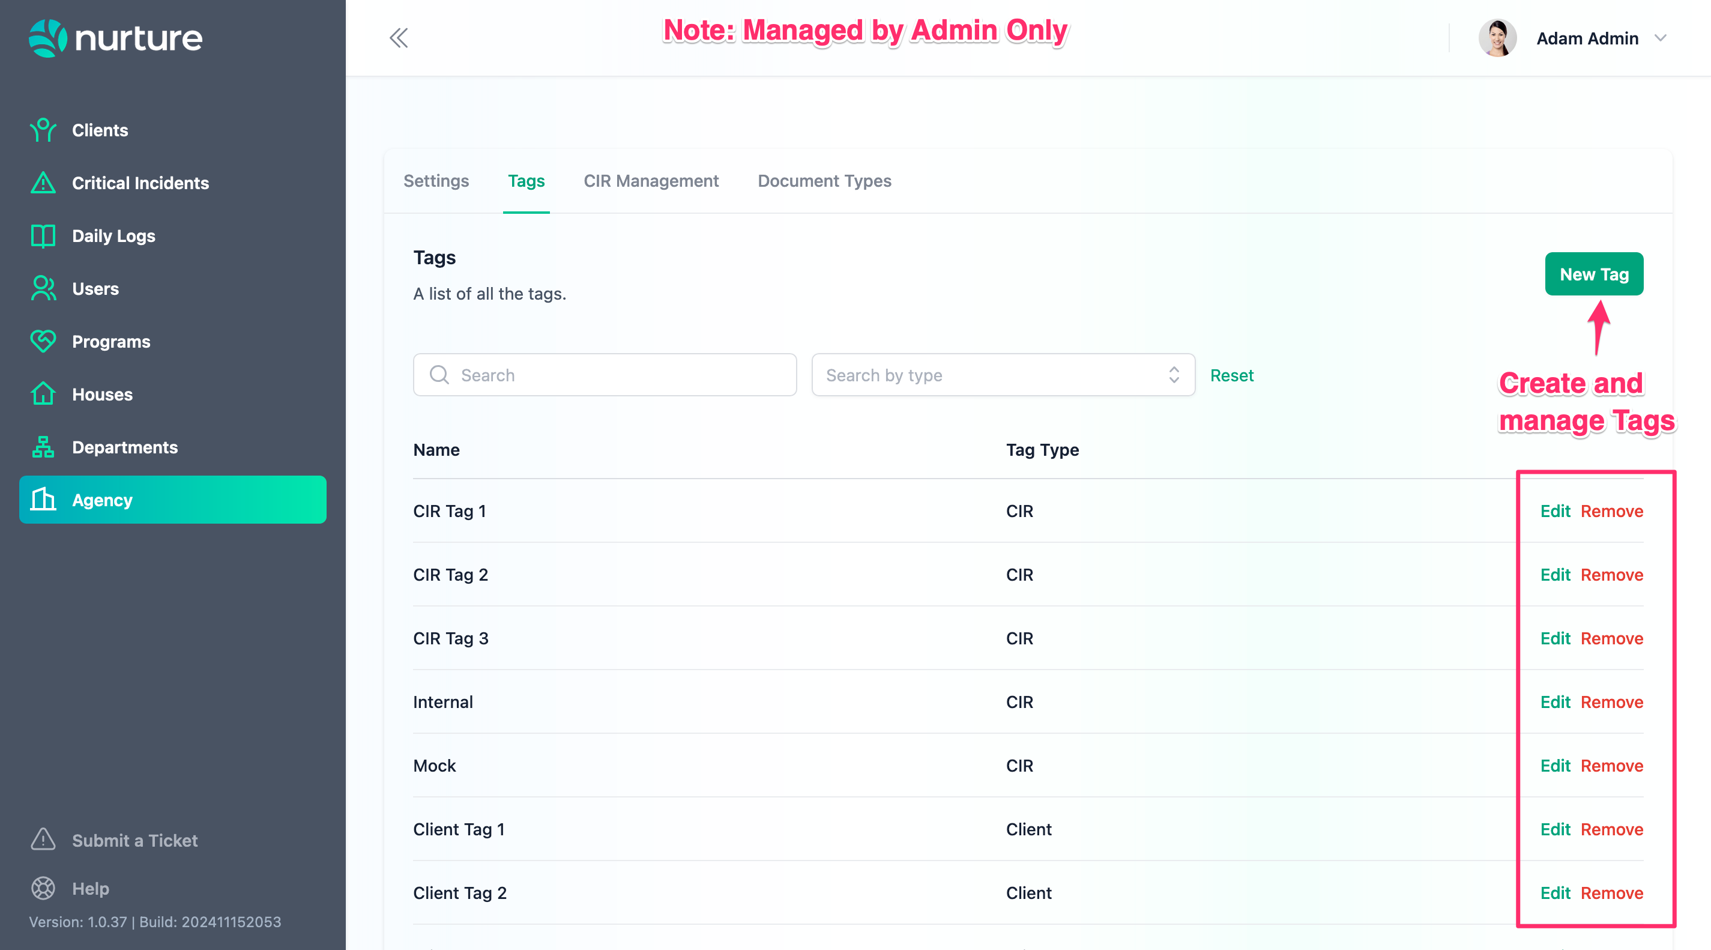Click the Help lifebuoy icon
Image resolution: width=1711 pixels, height=950 pixels.
tap(43, 888)
